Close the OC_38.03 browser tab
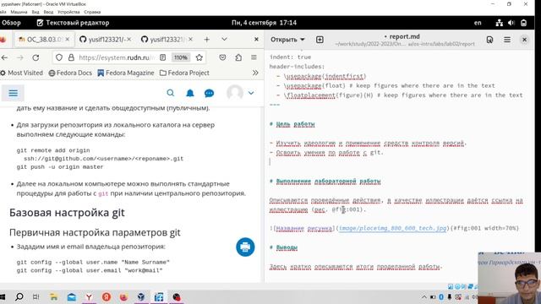 (x=68, y=40)
